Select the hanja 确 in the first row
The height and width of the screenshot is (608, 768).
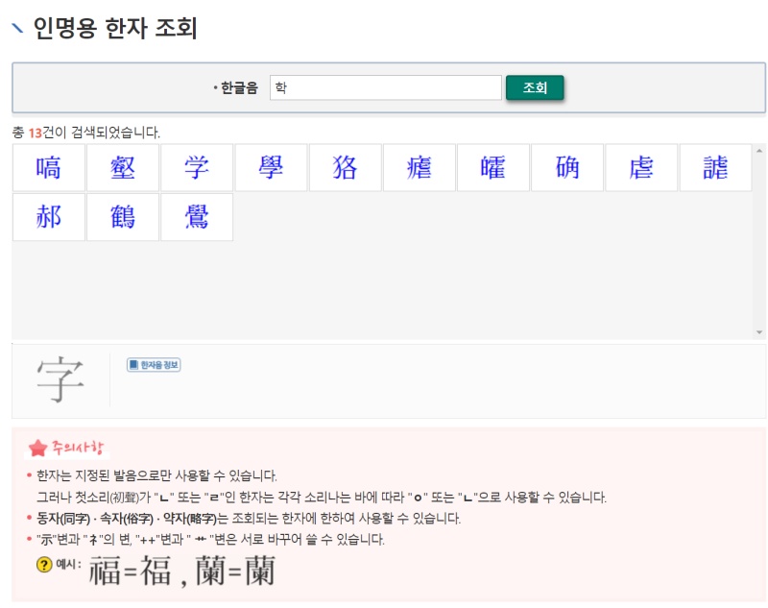[x=565, y=166]
